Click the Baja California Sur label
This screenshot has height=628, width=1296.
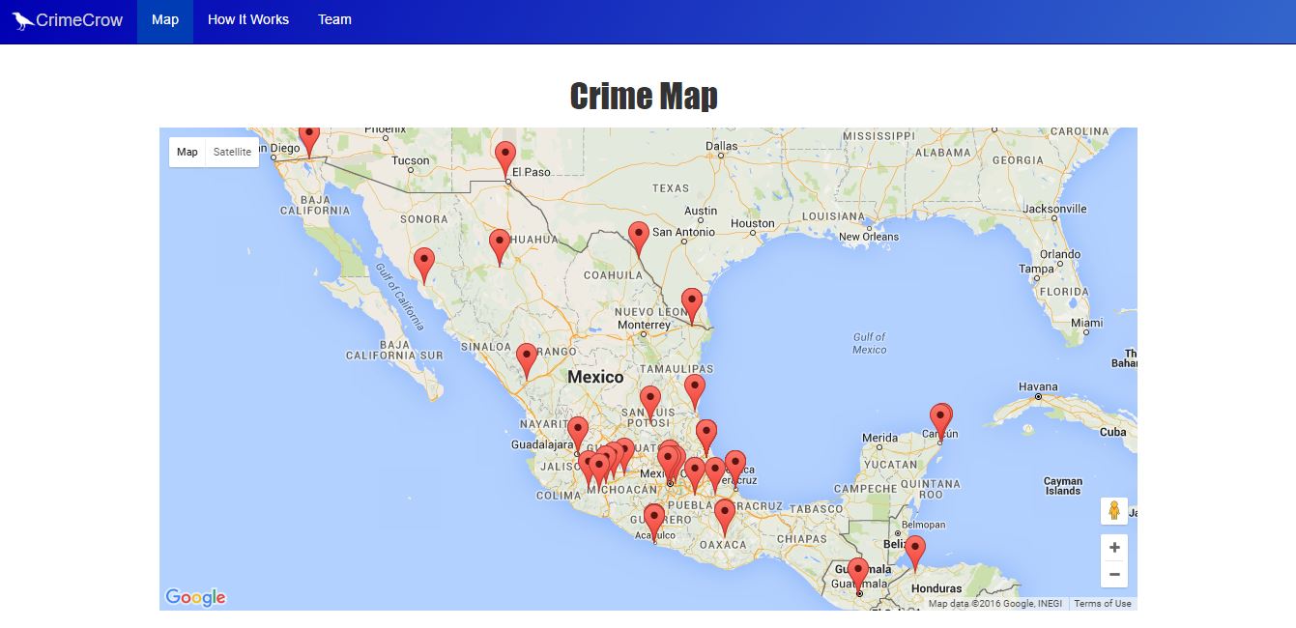pos(393,350)
